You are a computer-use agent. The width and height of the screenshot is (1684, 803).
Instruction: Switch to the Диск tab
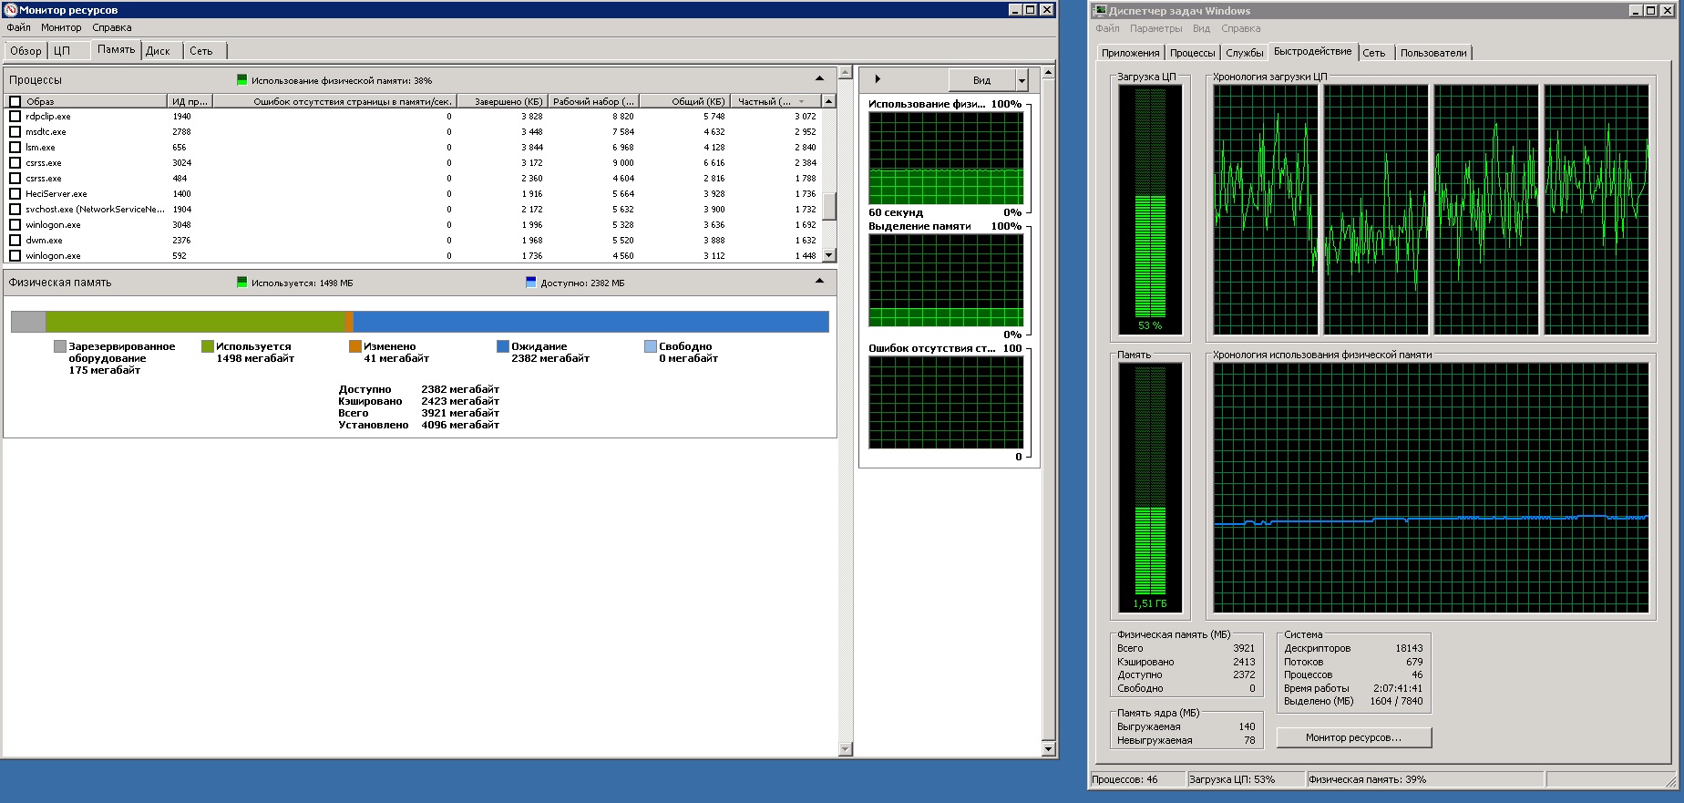tap(159, 51)
